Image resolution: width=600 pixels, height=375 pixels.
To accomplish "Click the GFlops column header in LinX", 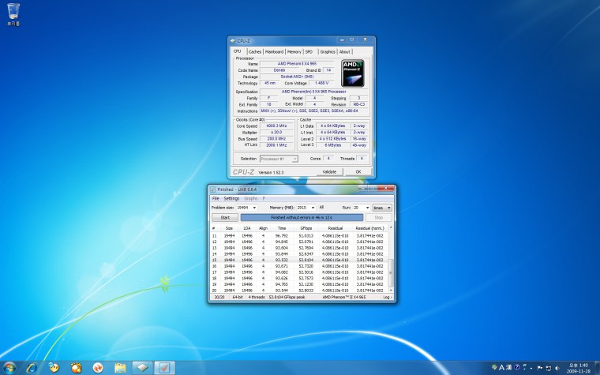I will 306,228.
